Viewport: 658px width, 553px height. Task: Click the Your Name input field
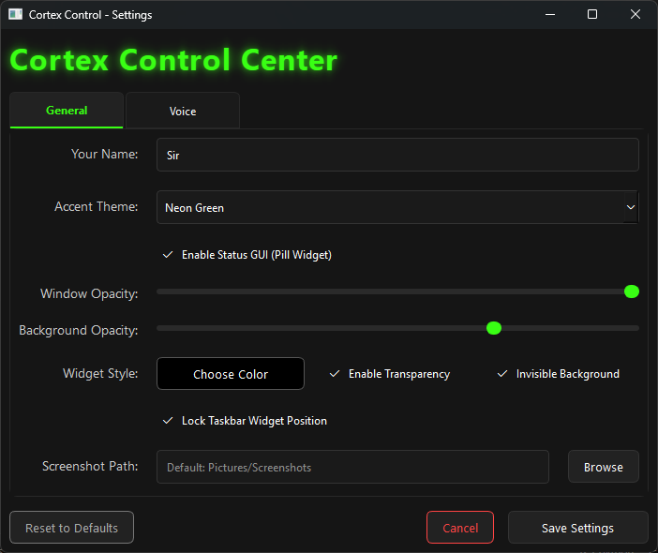397,155
